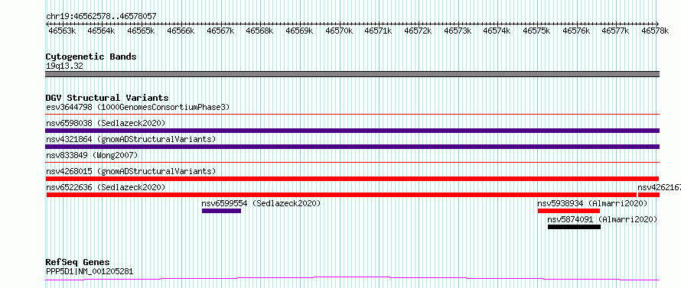The width and height of the screenshot is (681, 288).
Task: Open the nsv6522636 (Sedlazeck2020) label
Action: (x=106, y=187)
